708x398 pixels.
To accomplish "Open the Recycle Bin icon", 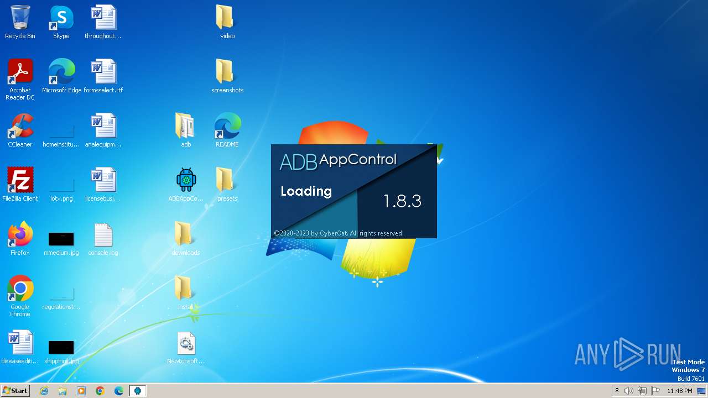I will click(20, 22).
